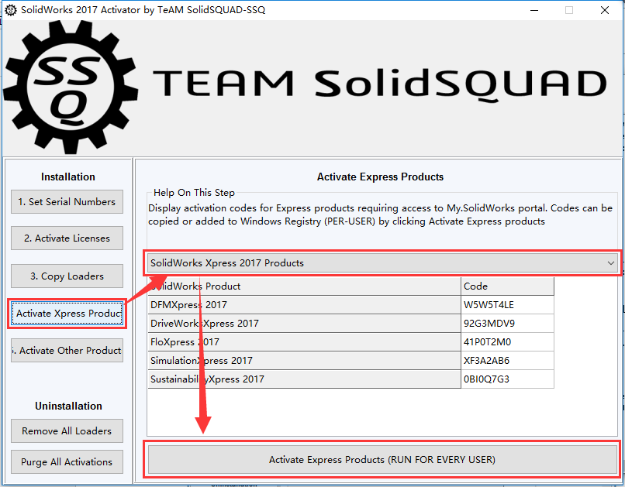The height and width of the screenshot is (487, 625).
Task: Click Purge All Activations
Action: click(67, 462)
